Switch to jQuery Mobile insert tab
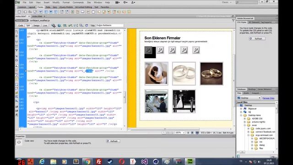The image size is (293, 165). coord(66,7)
